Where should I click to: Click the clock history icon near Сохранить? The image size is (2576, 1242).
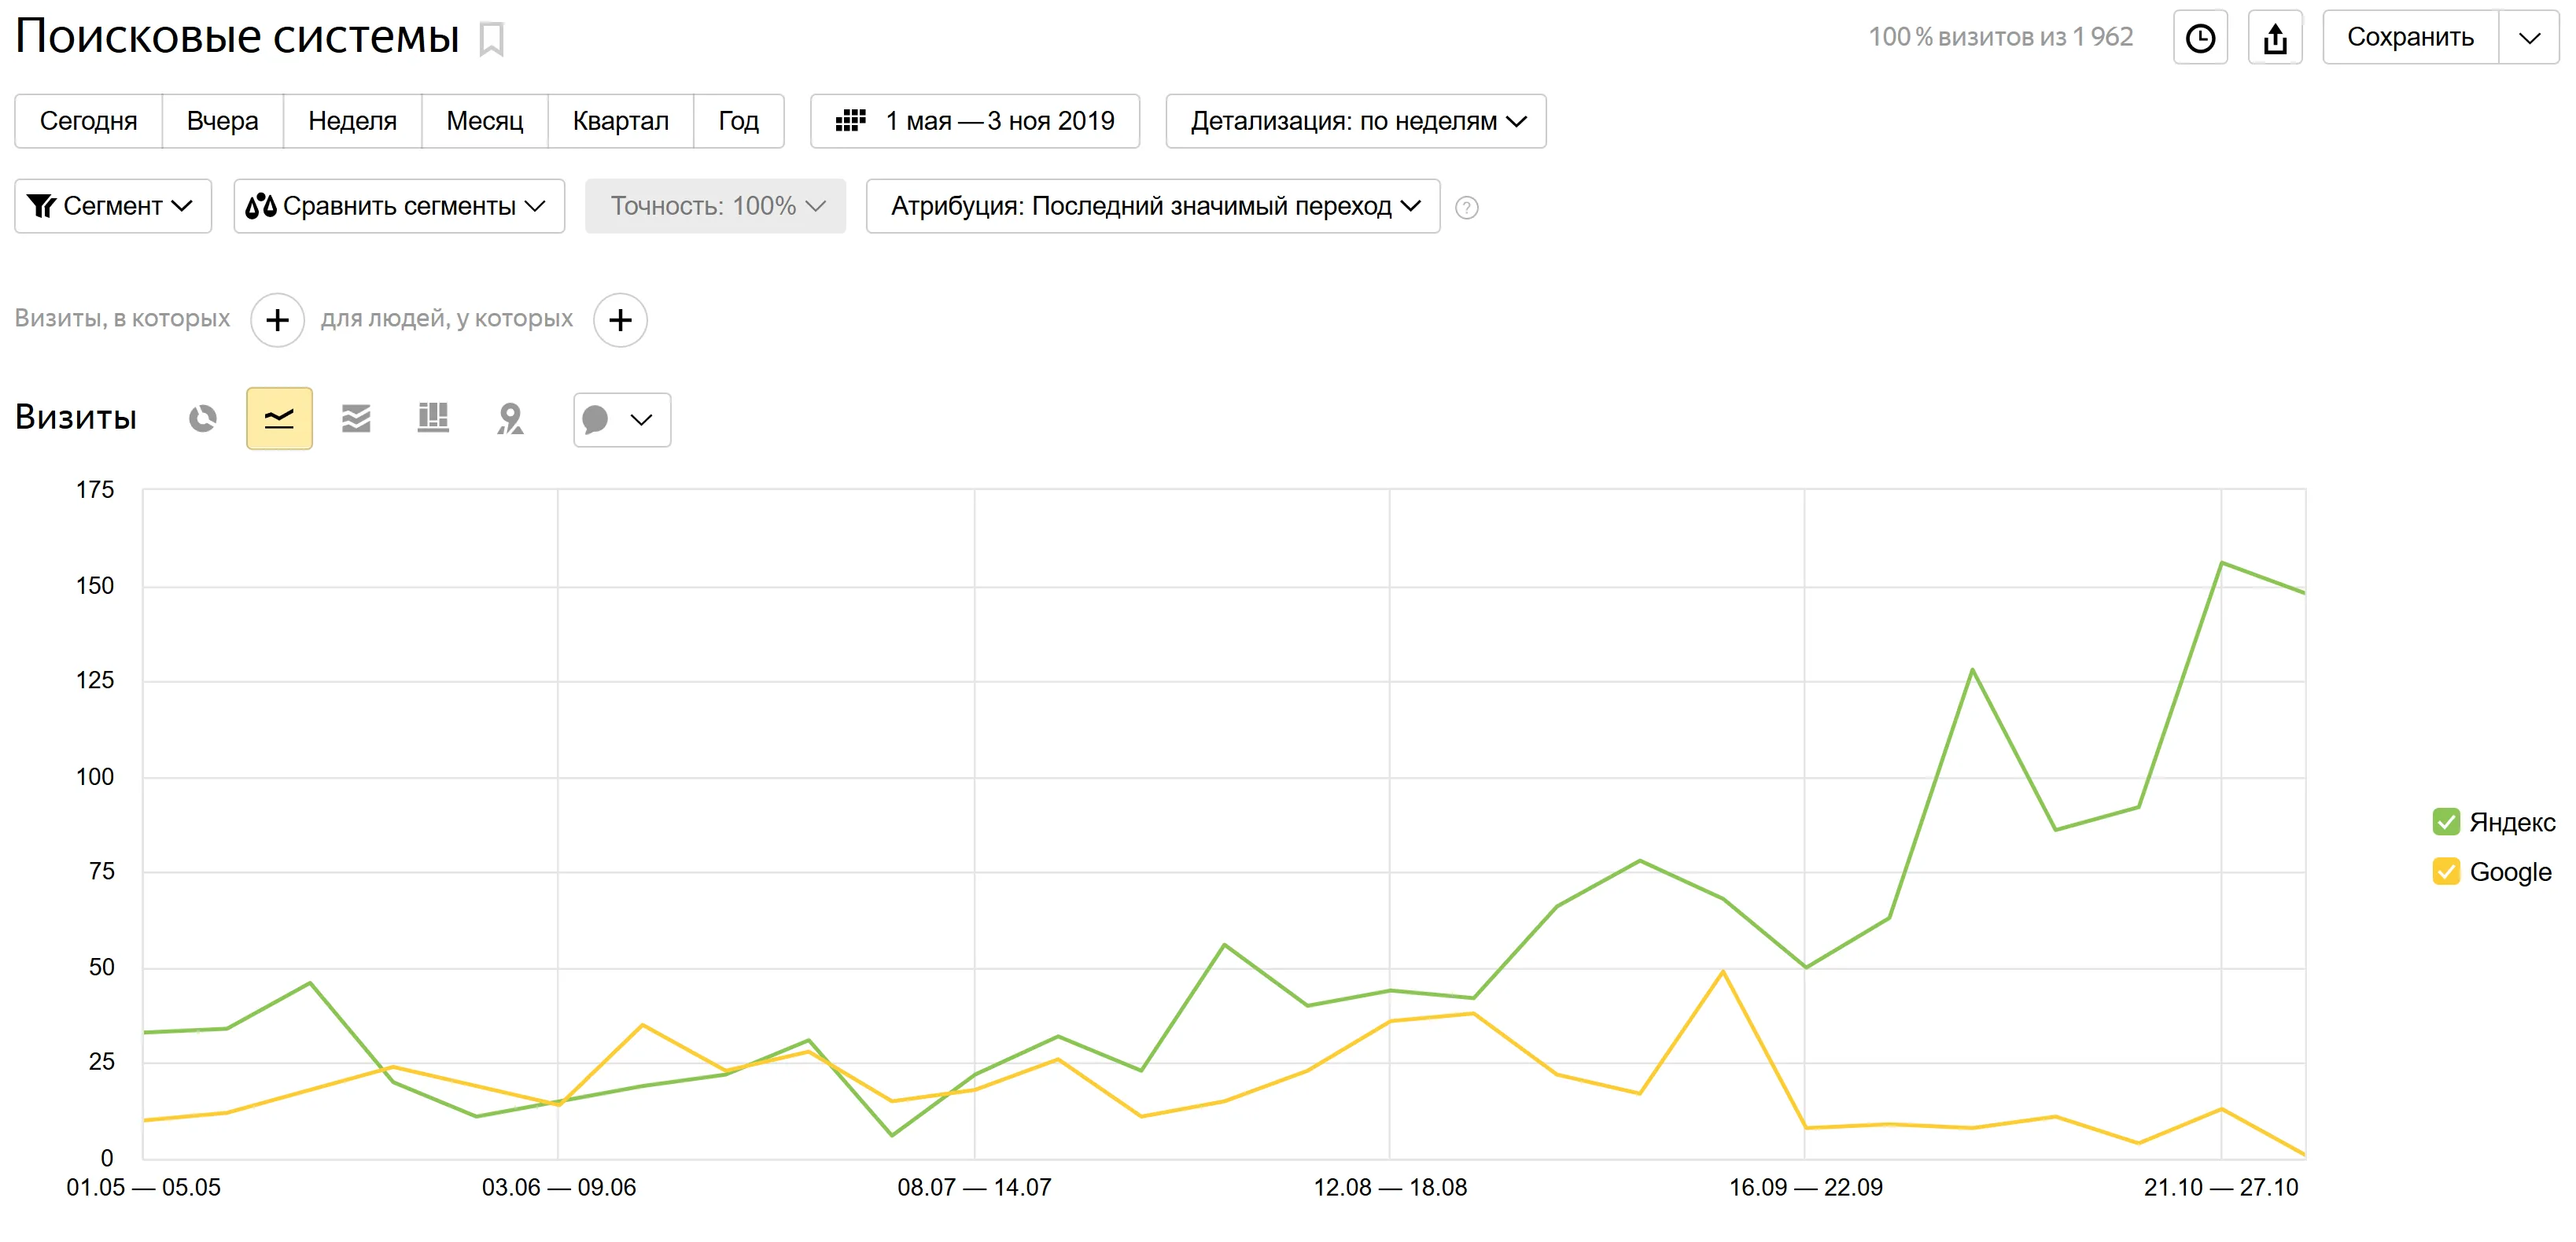[2200, 37]
